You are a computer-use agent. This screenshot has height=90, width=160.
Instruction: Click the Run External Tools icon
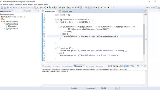coord(54,7)
